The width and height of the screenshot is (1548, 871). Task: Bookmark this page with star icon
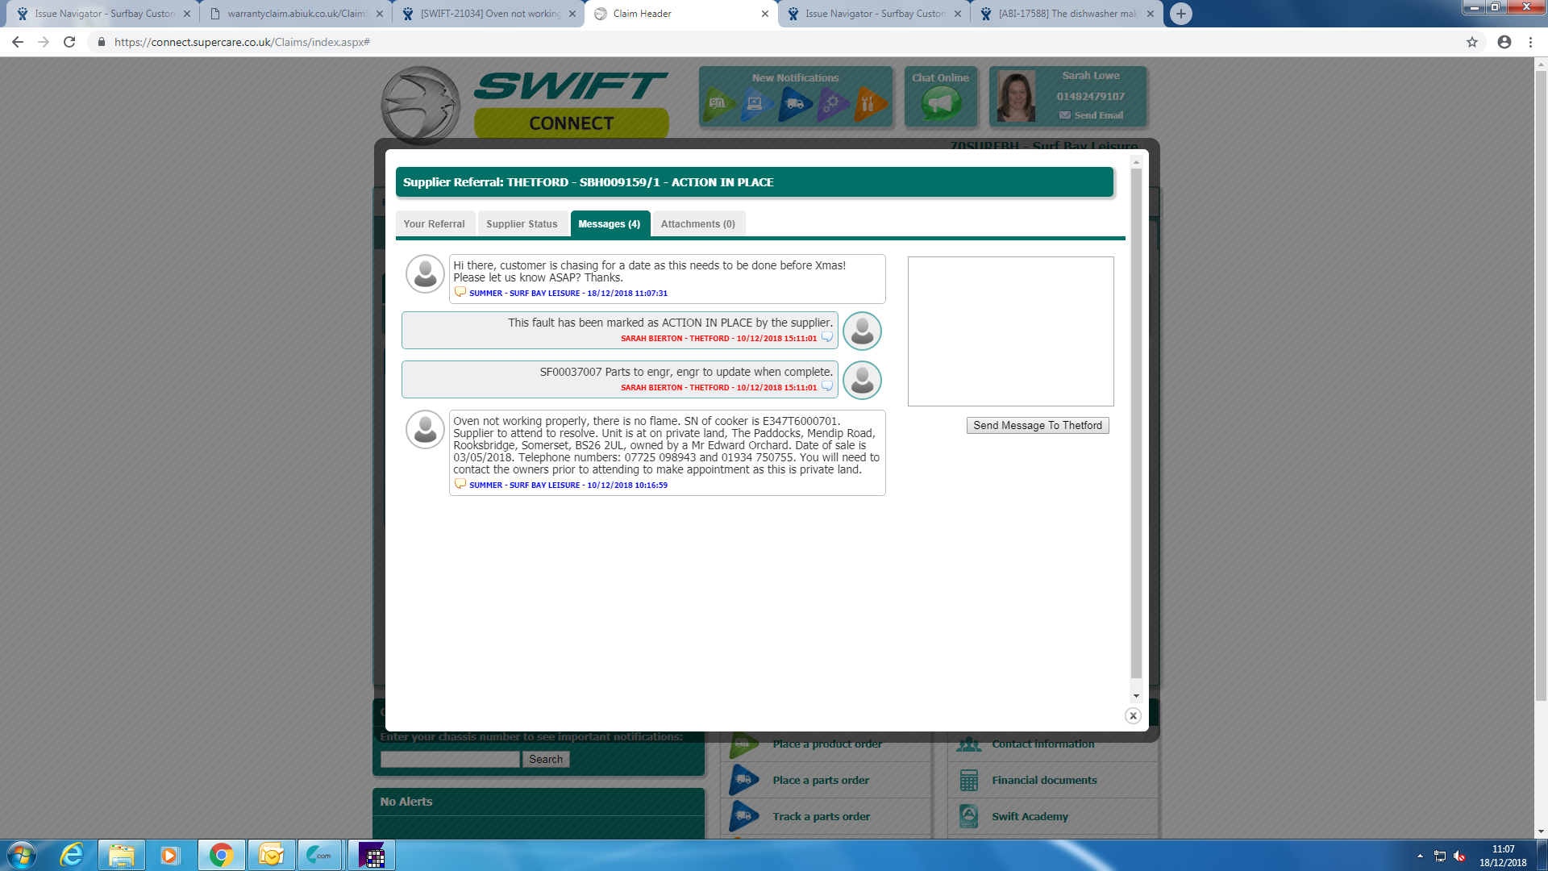coord(1472,42)
